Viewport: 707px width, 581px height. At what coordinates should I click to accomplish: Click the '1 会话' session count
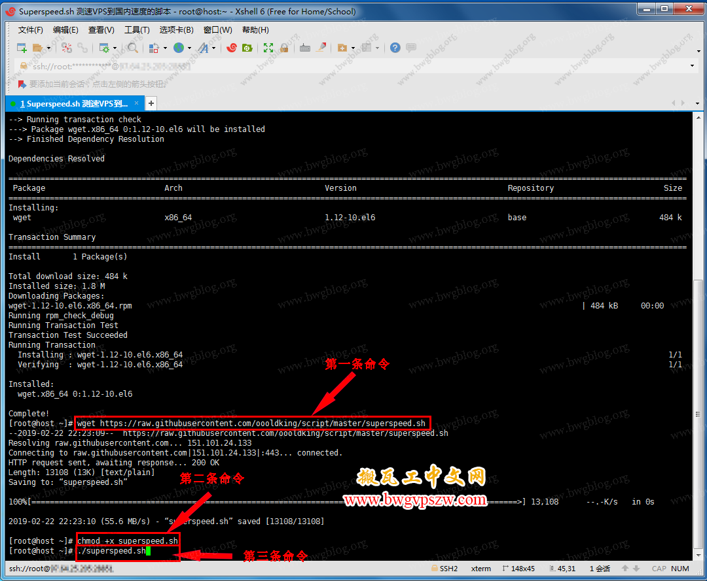(600, 569)
